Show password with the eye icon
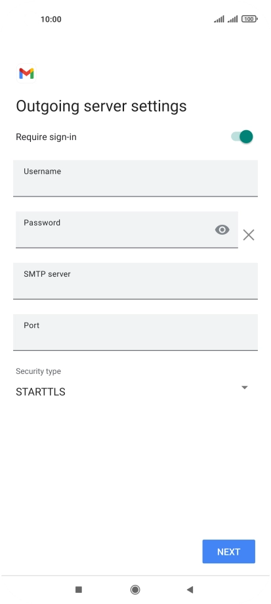271x604 pixels. tap(222, 230)
